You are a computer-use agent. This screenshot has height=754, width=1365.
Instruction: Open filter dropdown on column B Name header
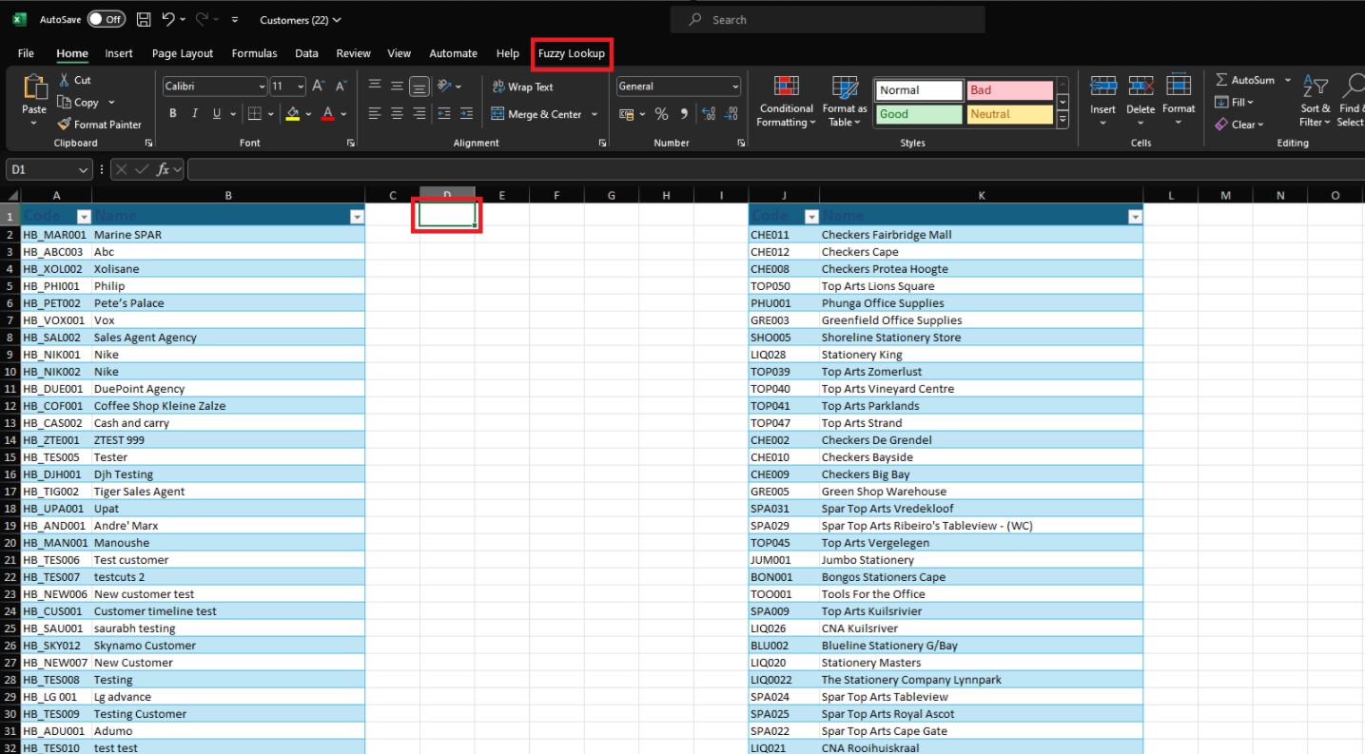click(357, 217)
